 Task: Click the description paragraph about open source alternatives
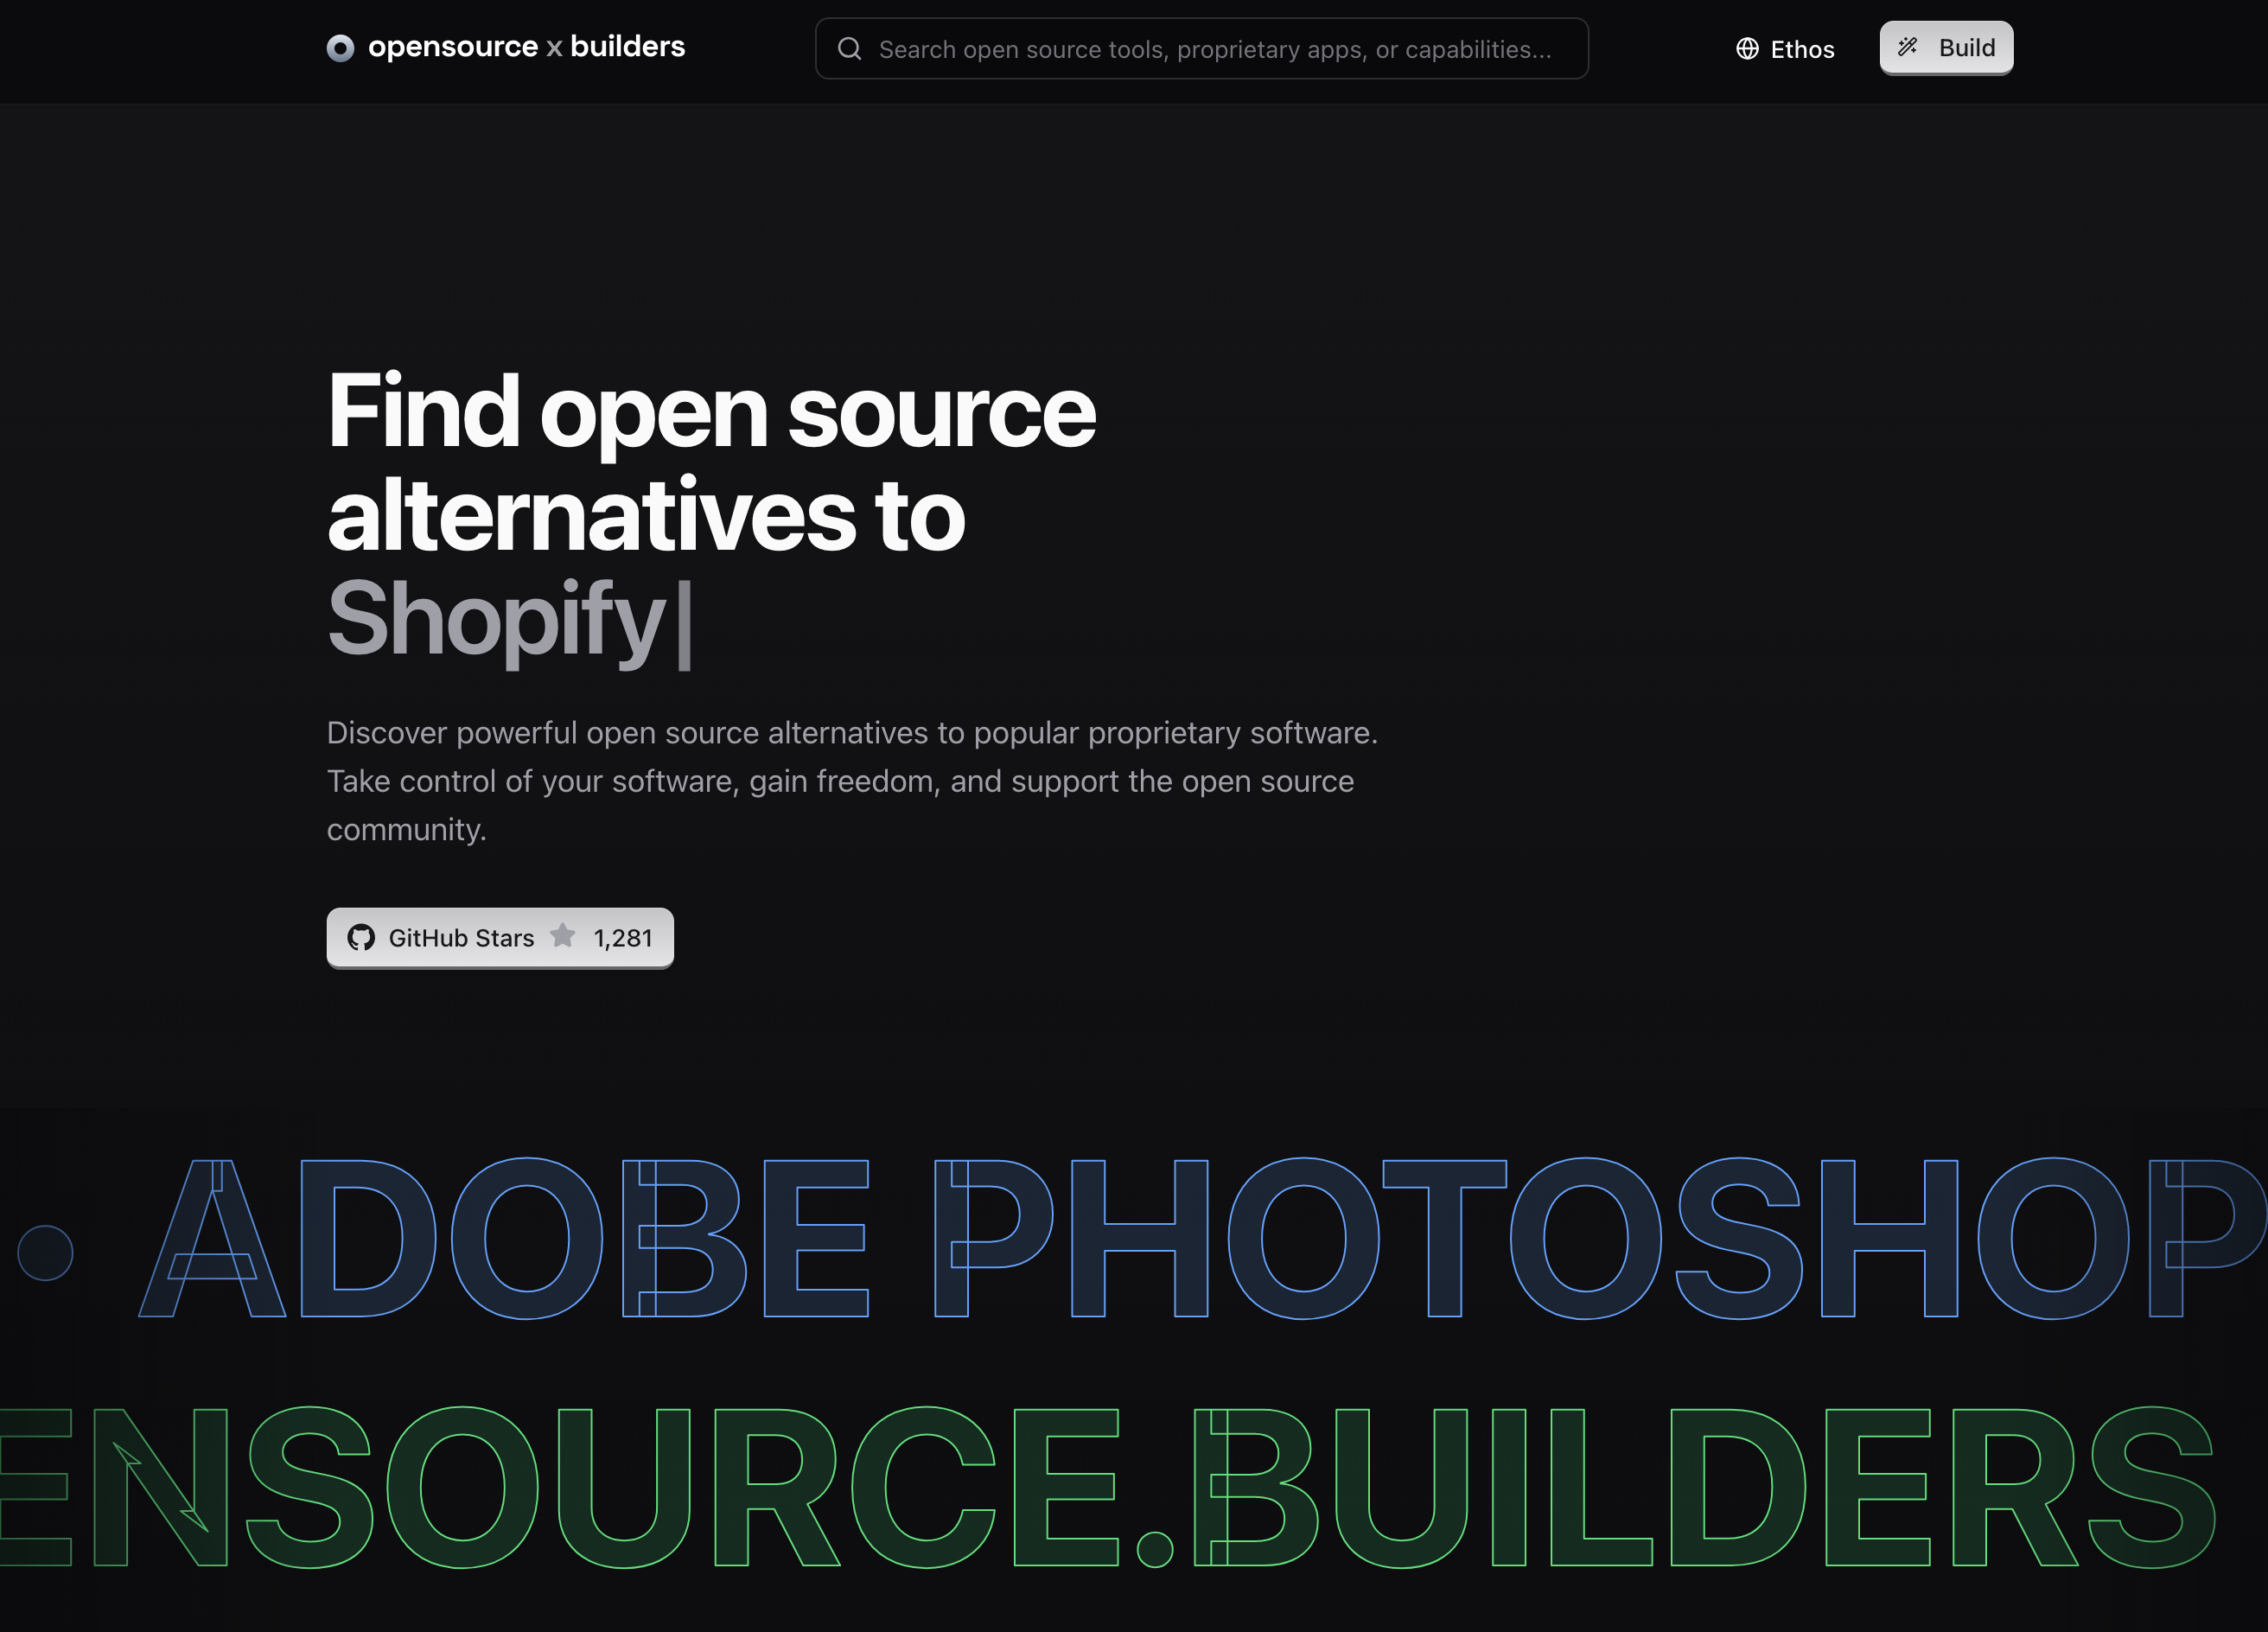pyautogui.click(x=850, y=781)
